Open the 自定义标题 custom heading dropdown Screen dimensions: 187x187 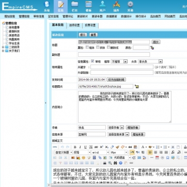pyautogui.click(x=64, y=152)
